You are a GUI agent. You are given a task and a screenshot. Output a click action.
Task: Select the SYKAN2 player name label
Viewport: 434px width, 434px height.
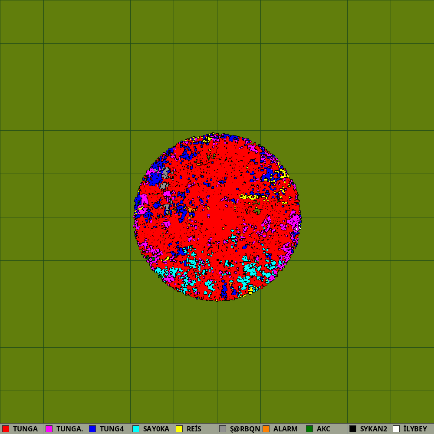[x=373, y=429]
